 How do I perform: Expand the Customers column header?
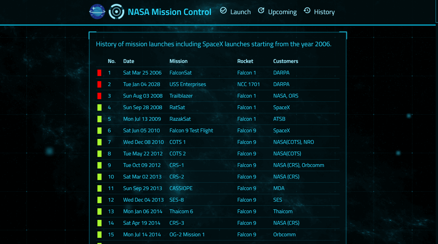286,61
